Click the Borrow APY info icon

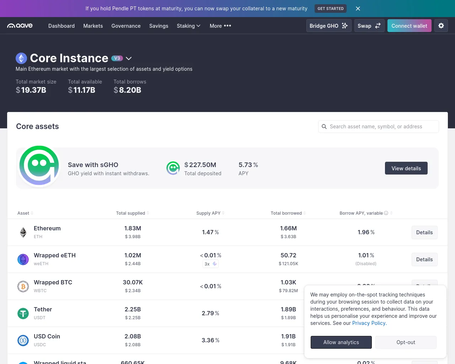tap(386, 213)
